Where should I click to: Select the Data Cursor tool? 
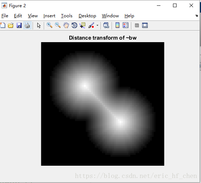(83, 25)
